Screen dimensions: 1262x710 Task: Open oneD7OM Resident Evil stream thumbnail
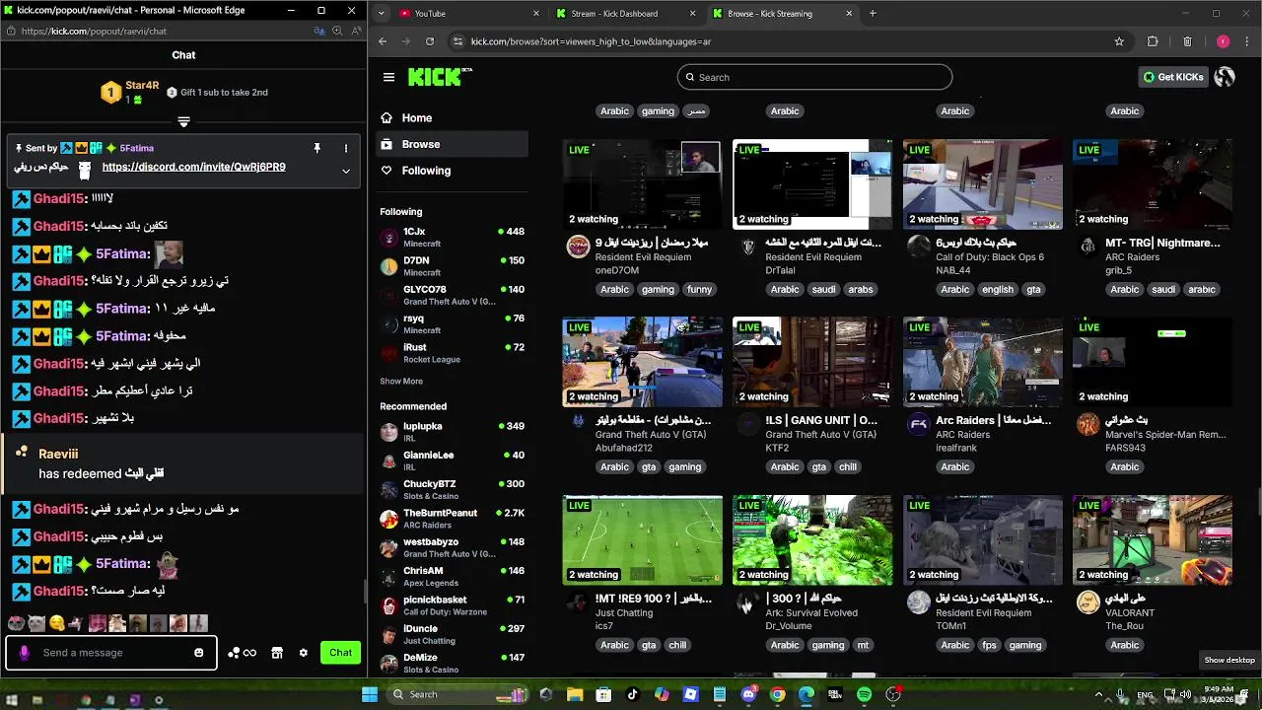click(642, 184)
